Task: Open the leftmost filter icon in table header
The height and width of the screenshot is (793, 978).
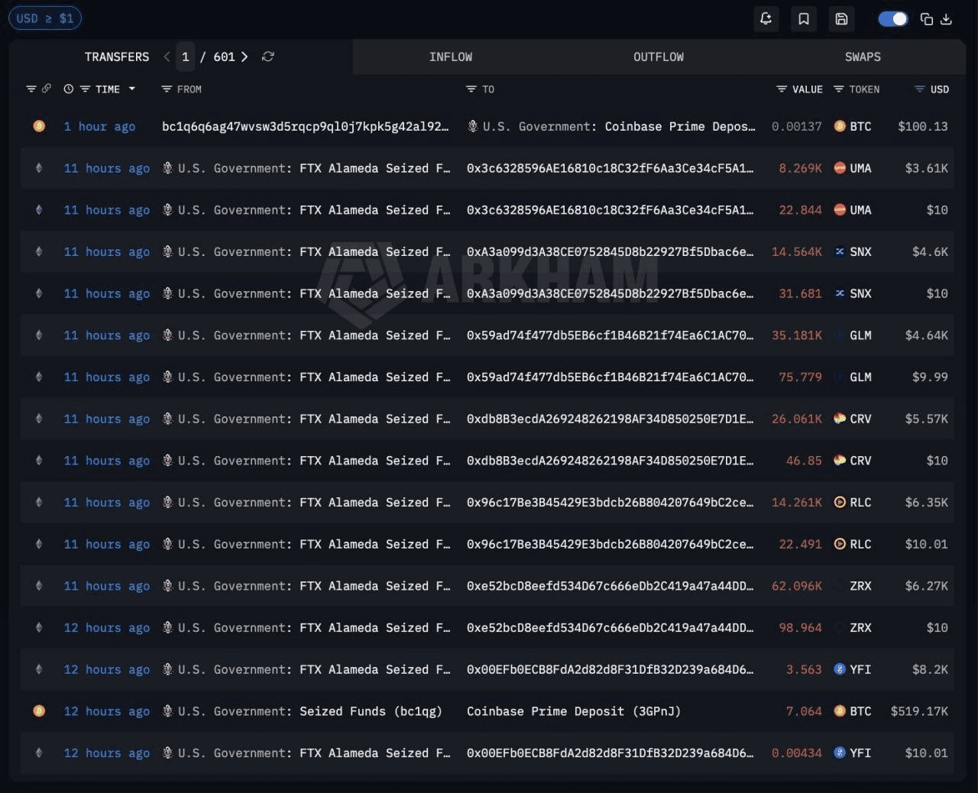Action: click(31, 89)
